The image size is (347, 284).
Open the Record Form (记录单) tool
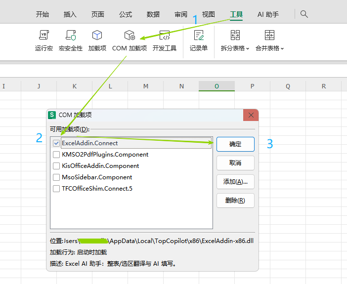pos(199,41)
